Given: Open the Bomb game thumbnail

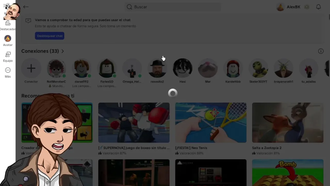Looking at the screenshot, I should tap(288, 173).
